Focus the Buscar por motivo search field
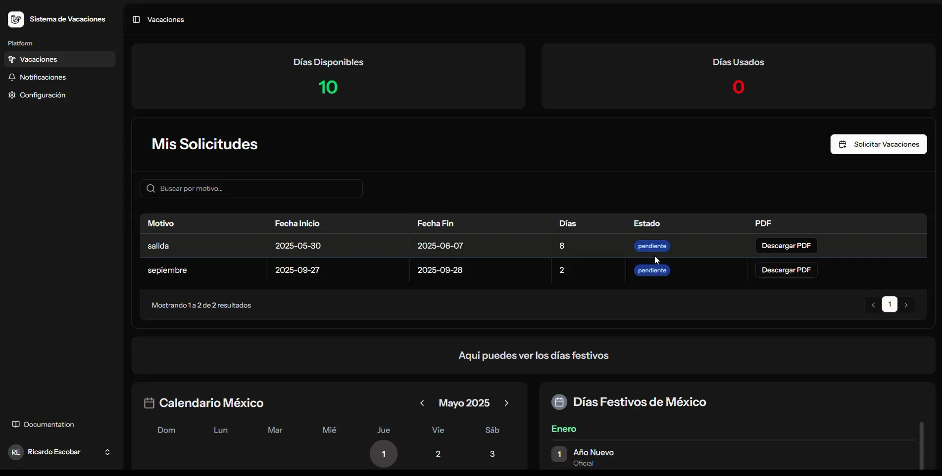This screenshot has width=942, height=476. pos(257,188)
